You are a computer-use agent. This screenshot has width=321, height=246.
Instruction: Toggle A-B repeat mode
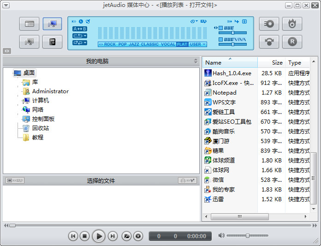(80, 29)
